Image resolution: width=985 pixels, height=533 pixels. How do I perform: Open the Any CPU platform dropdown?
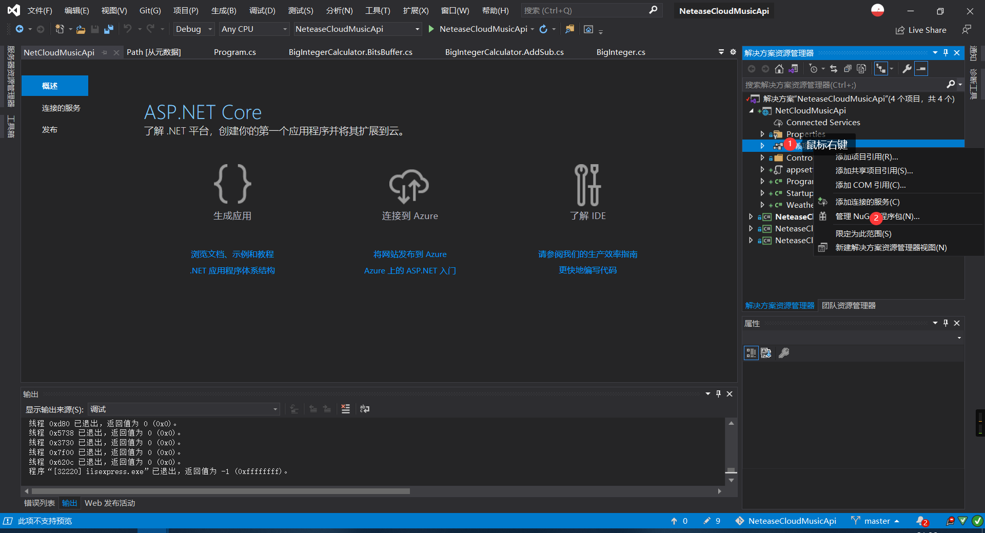tap(254, 29)
